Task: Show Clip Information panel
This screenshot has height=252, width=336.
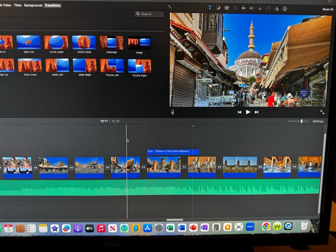Action: [x=284, y=9]
